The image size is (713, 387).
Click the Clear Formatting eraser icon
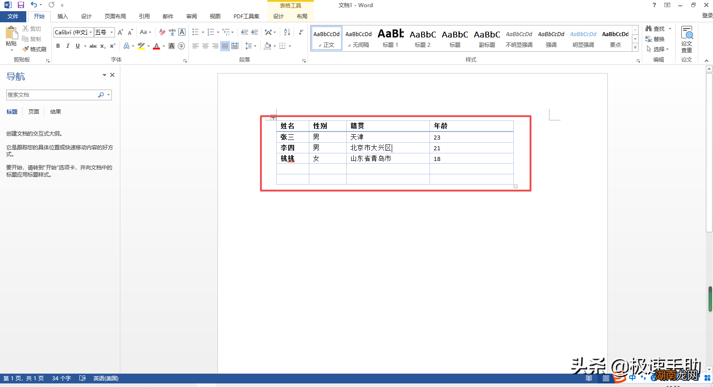tap(162, 33)
